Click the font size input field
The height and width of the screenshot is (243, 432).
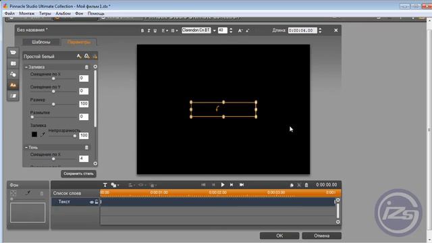pyautogui.click(x=223, y=30)
